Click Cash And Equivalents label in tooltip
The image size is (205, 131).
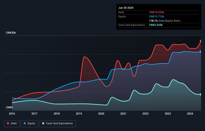coord(132,25)
